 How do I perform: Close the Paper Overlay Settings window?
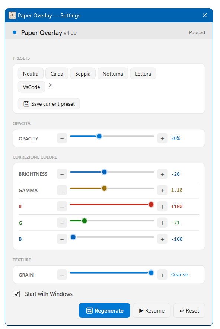click(205, 15)
